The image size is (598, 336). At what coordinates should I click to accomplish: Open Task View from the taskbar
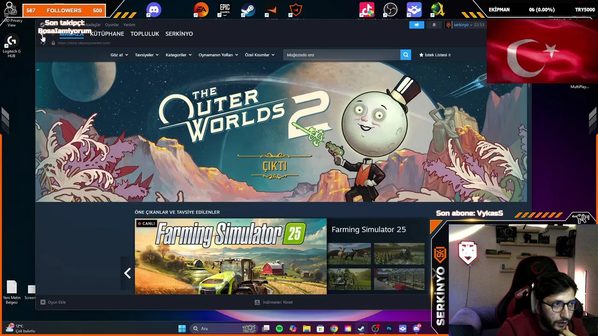(x=266, y=329)
